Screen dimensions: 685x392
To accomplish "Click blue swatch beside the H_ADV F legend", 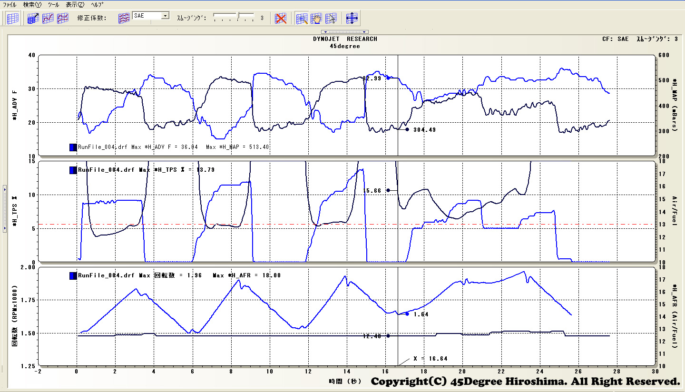I will pos(73,147).
